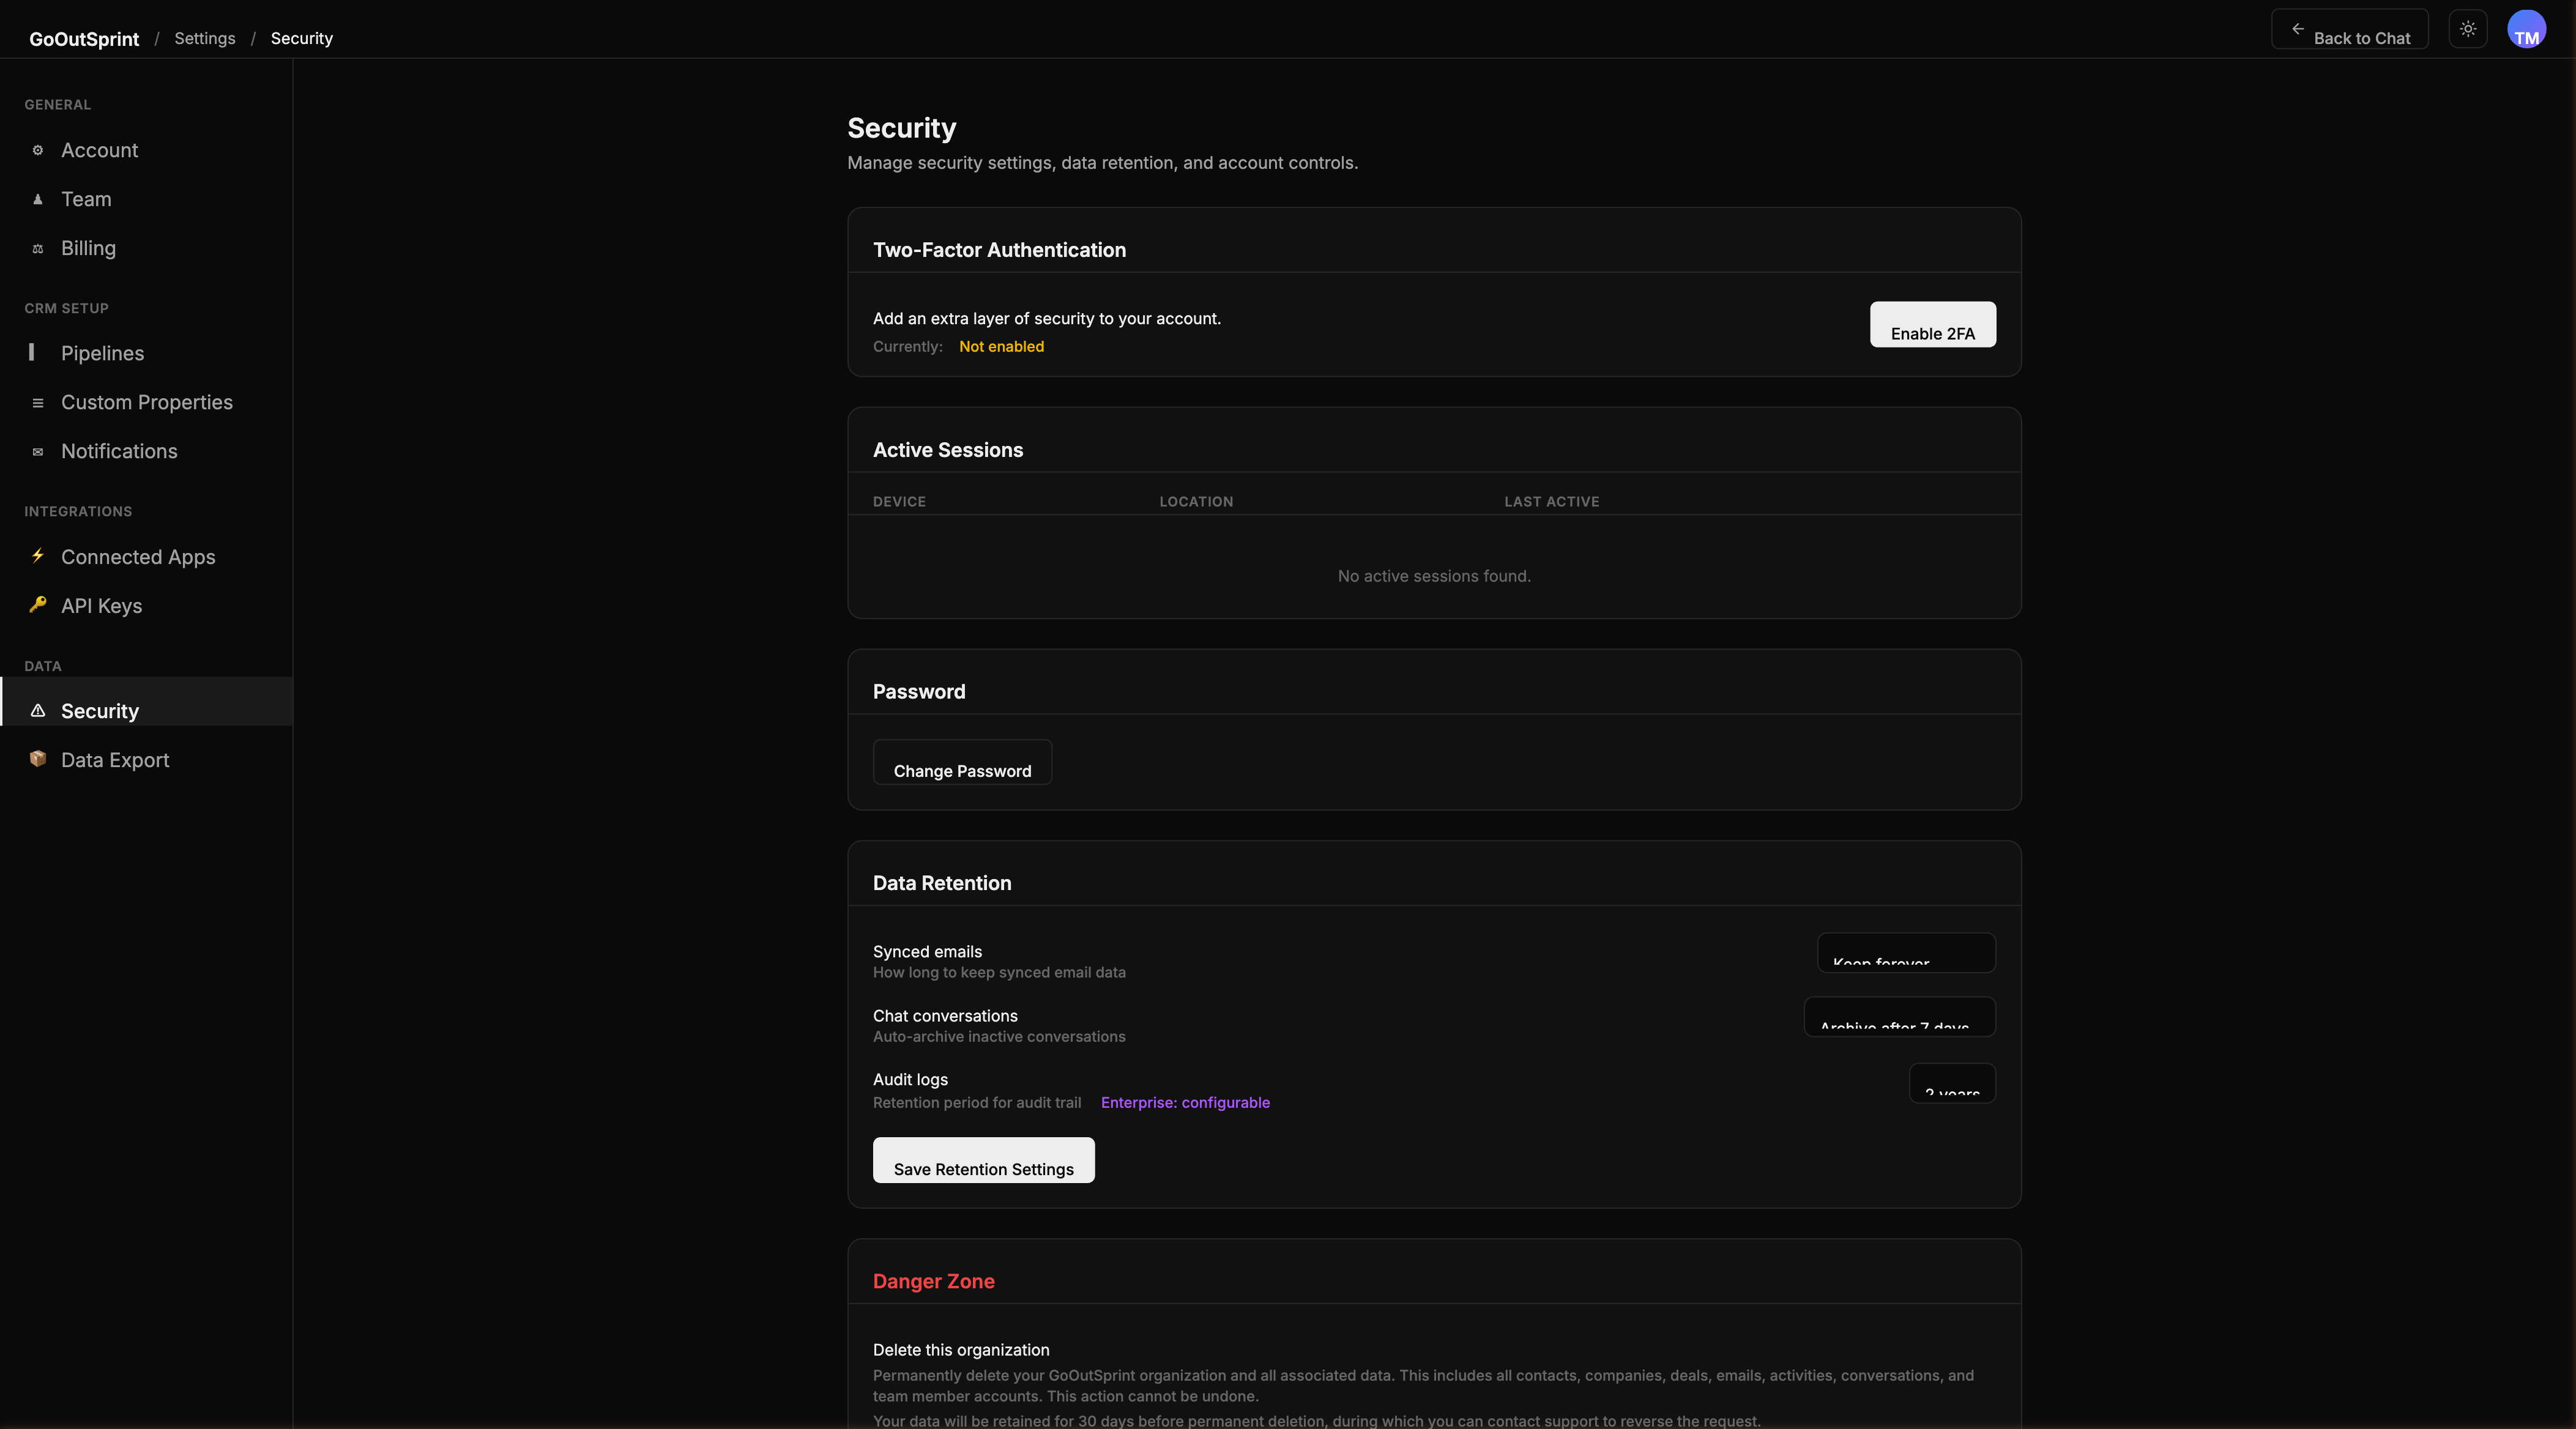Image resolution: width=2576 pixels, height=1429 pixels.
Task: Click the Settings breadcrumb link
Action: tap(204, 38)
